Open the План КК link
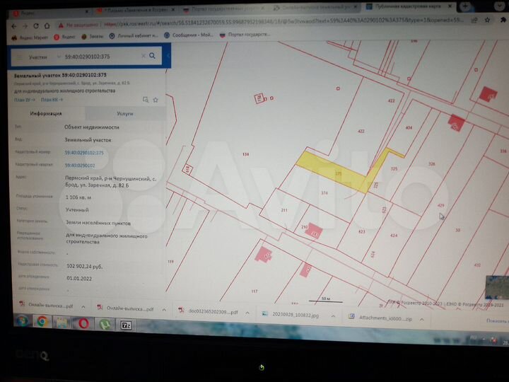This screenshot has height=382, width=509. [52, 100]
